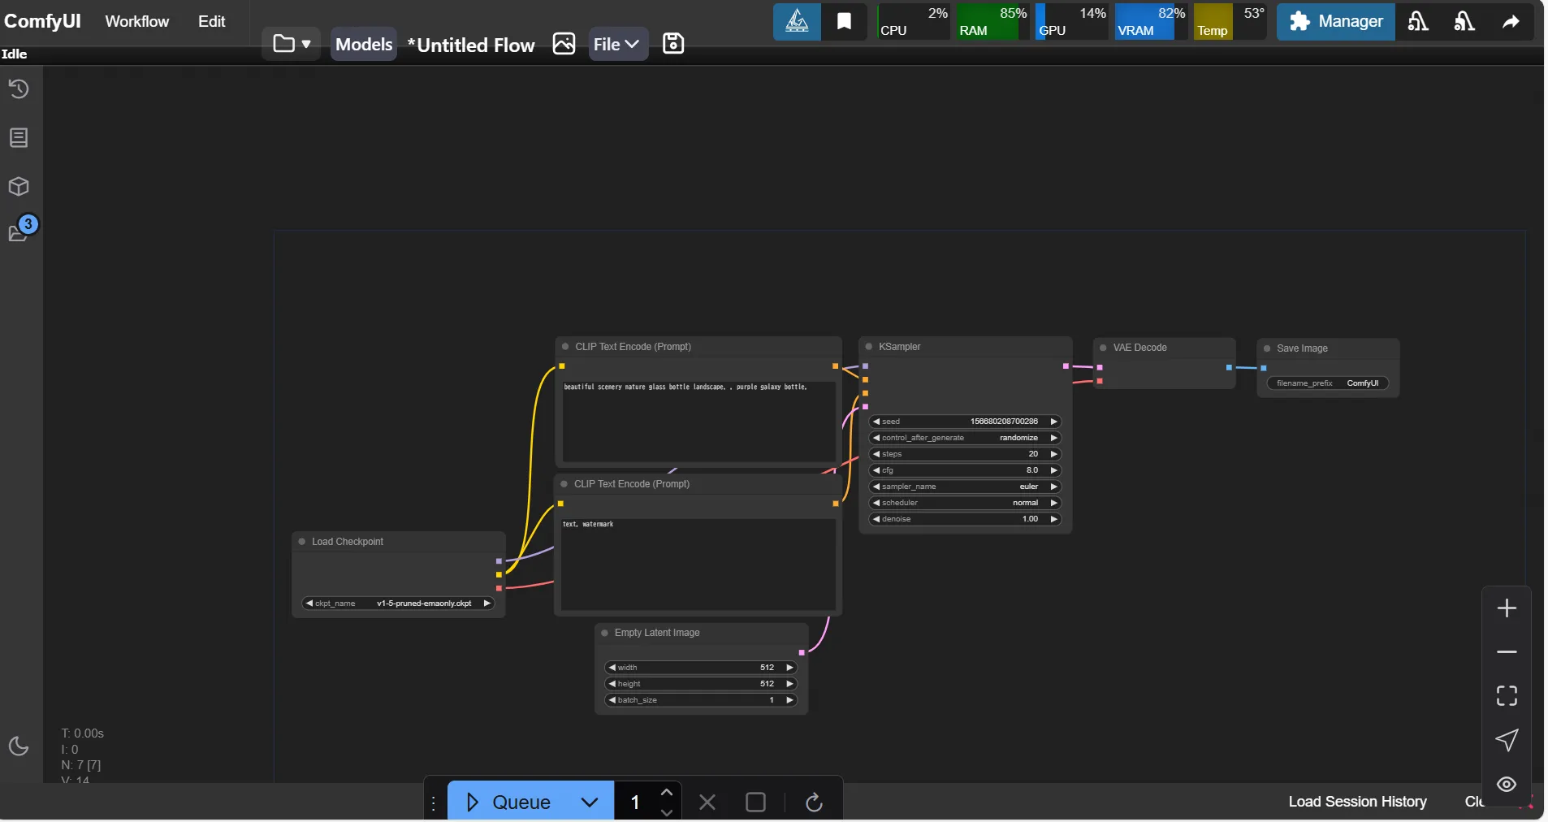Click the refresh icon in the queue bar

pyautogui.click(x=814, y=803)
